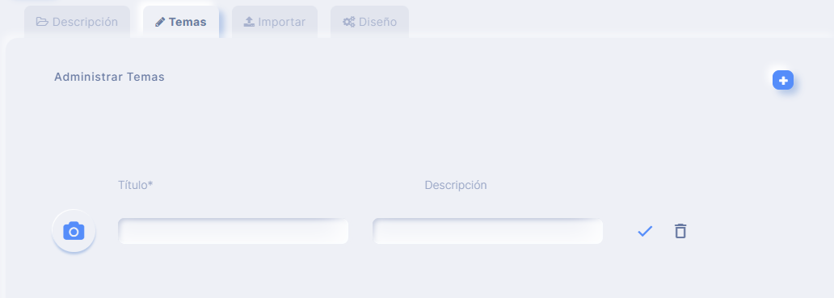Delete the theme row using the trash icon
The image size is (834, 298).
pyautogui.click(x=680, y=231)
